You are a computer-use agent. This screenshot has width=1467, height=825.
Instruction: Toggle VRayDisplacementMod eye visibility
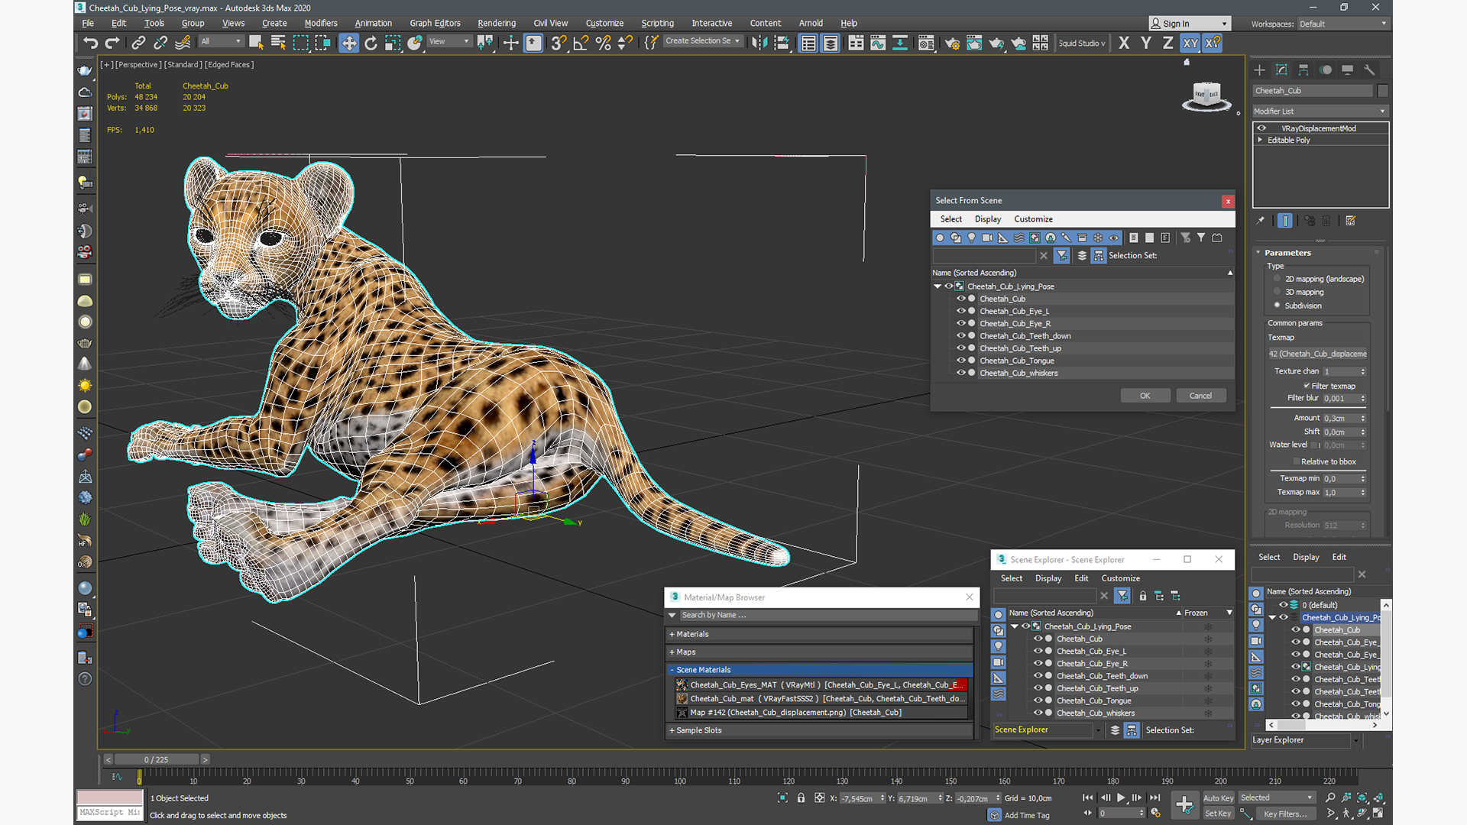1262,128
